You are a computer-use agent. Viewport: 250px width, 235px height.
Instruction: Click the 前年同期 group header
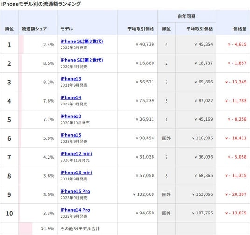187,16
